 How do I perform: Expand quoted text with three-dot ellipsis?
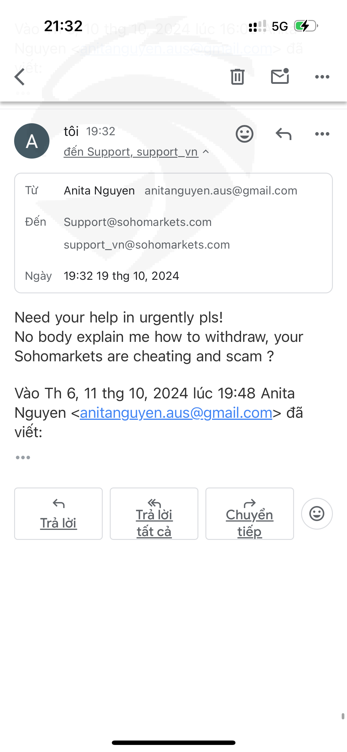pos(23,457)
